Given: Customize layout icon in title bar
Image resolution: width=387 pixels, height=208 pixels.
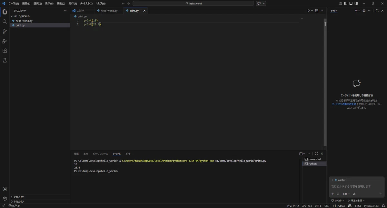Looking at the screenshot, I should (341, 3).
